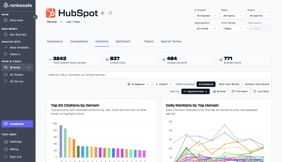Image resolution: width=282 pixels, height=162 pixels.
Task: Sort by Brands
Action: pos(220,92)
